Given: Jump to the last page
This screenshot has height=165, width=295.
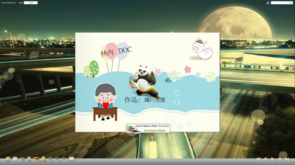Looking at the screenshot, I should (x=287, y=159).
